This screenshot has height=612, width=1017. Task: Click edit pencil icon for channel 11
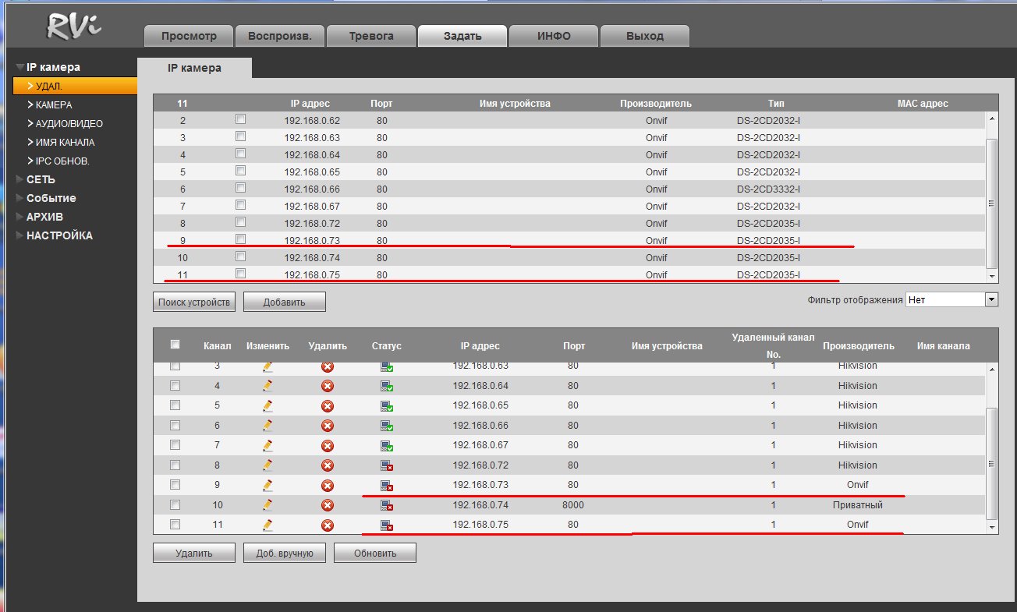click(x=268, y=525)
